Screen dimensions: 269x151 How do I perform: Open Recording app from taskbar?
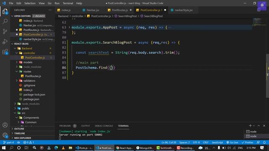185,148
